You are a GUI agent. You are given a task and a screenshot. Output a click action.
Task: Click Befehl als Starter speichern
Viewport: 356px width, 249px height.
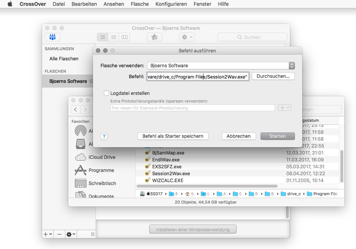[173, 136]
